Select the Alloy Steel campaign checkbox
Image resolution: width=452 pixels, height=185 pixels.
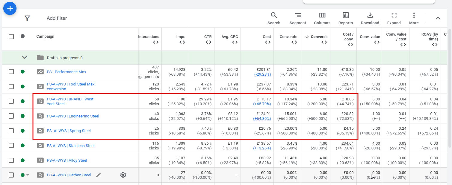[x=11, y=160]
